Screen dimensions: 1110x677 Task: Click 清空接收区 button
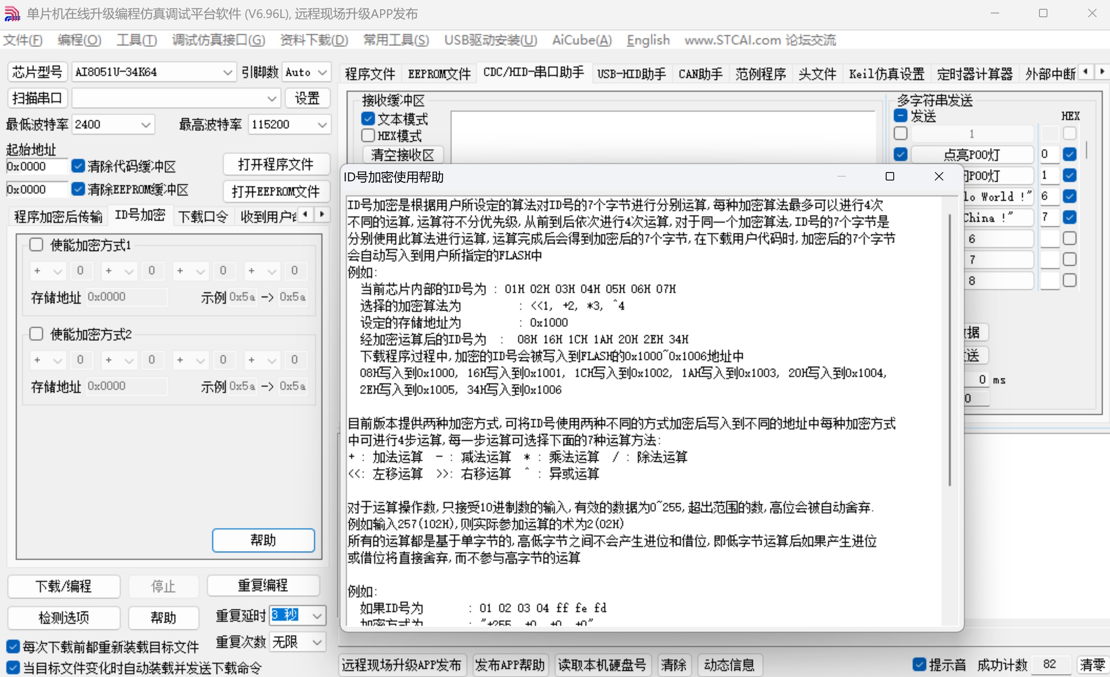[403, 155]
